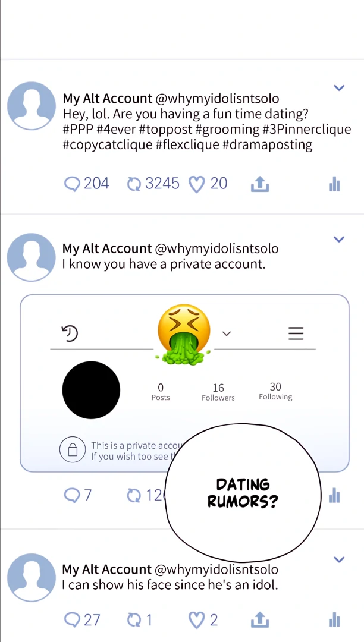Repost the "he's an idol" post

[140, 620]
